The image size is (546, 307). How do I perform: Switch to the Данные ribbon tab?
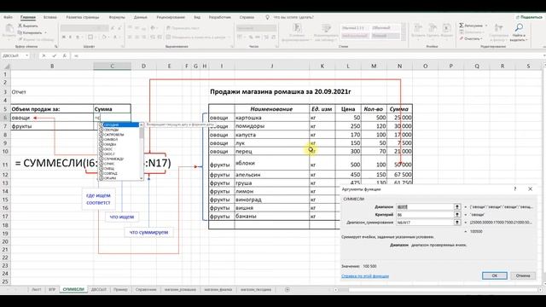click(140, 17)
